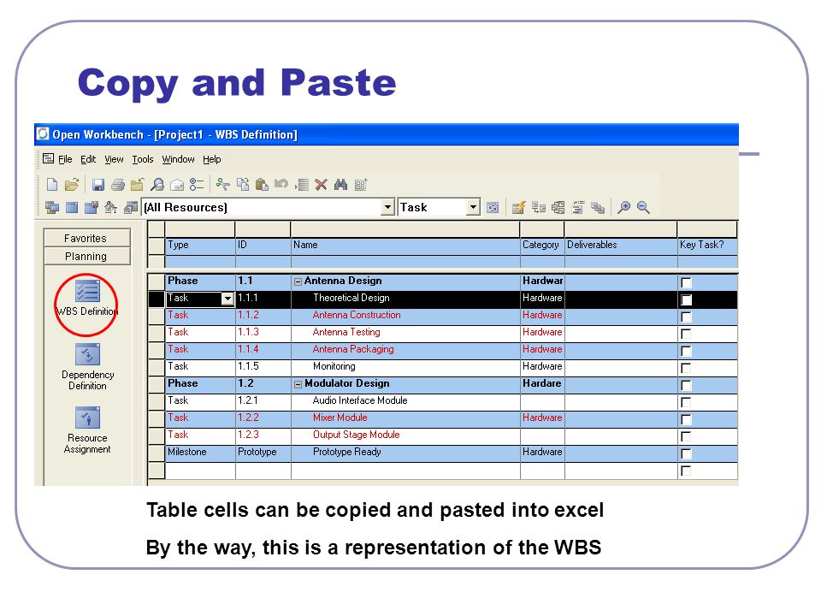Open the Dependency Definition view icon
The image size is (821, 616).
tap(87, 354)
